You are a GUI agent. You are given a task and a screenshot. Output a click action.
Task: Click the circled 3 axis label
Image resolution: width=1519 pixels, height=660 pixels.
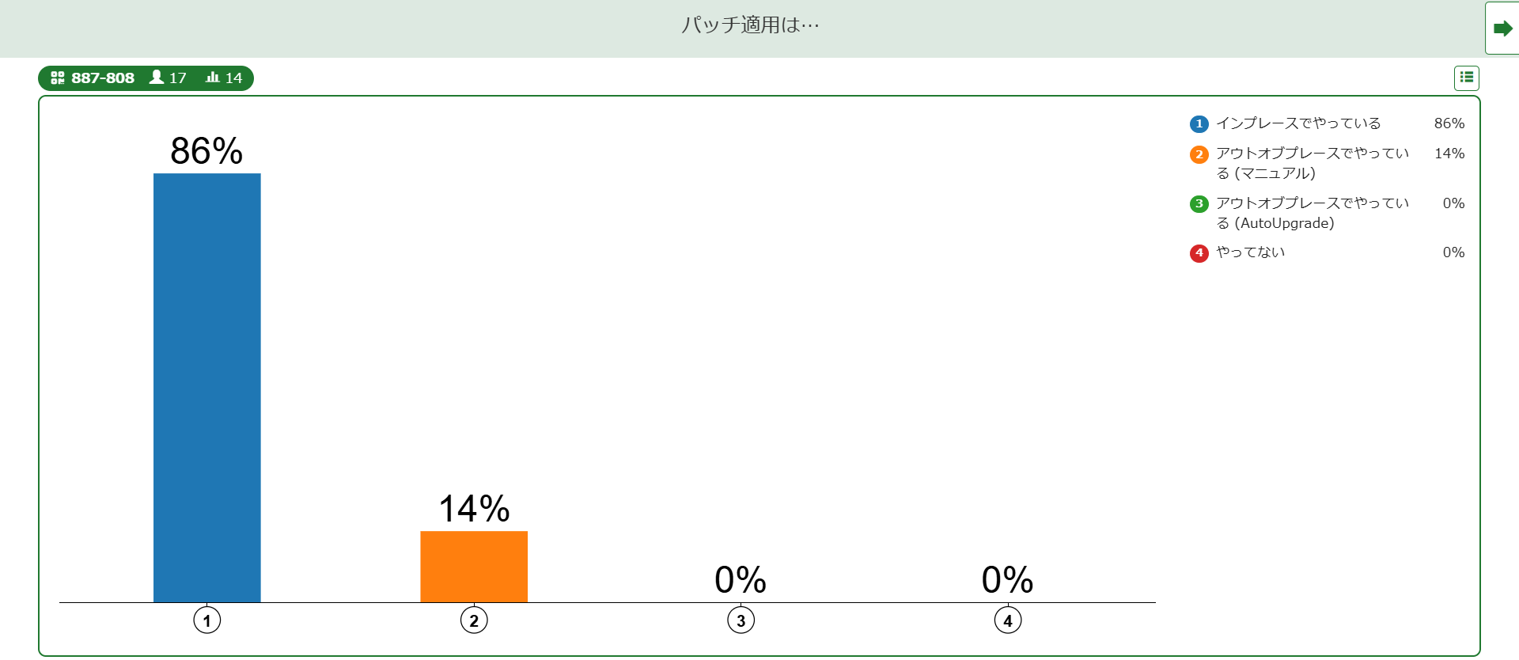click(x=741, y=620)
